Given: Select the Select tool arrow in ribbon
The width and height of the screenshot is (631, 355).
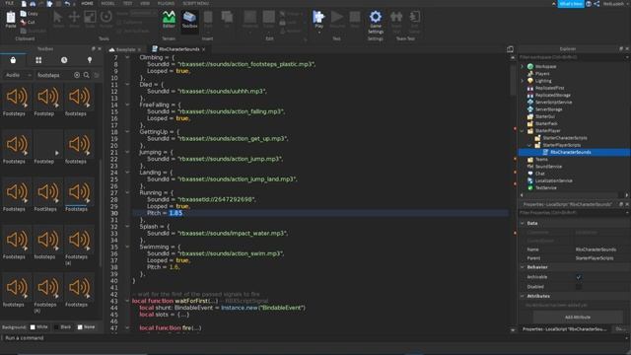Looking at the screenshot, I should click(x=58, y=19).
